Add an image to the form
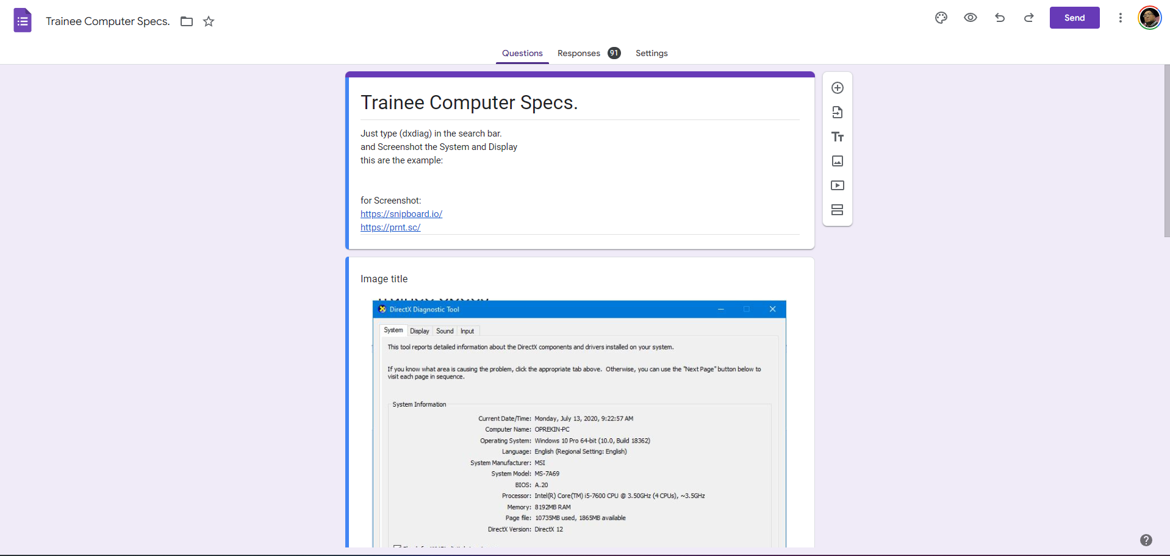This screenshot has height=556, width=1170. point(838,161)
